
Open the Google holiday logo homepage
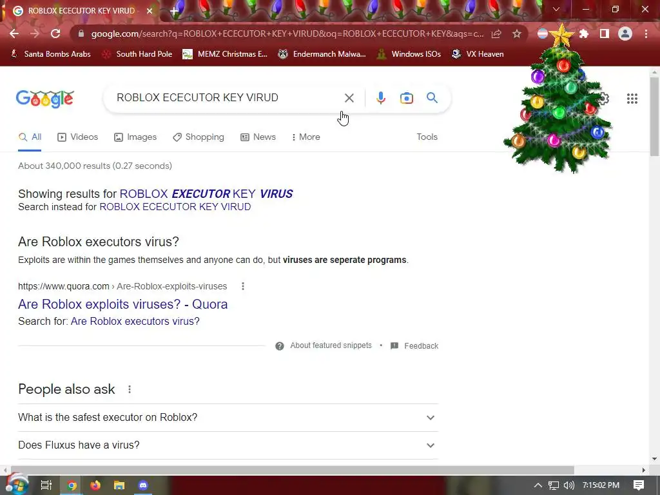(45, 99)
